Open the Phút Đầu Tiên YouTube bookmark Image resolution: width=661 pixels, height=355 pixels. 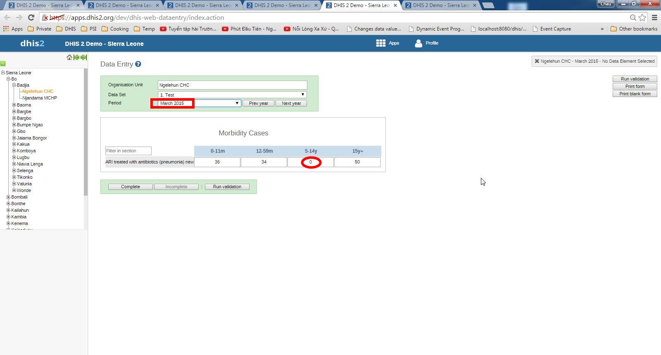click(x=249, y=29)
